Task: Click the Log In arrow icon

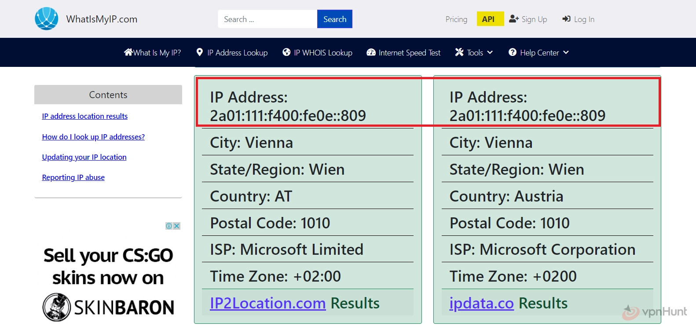Action: click(567, 19)
